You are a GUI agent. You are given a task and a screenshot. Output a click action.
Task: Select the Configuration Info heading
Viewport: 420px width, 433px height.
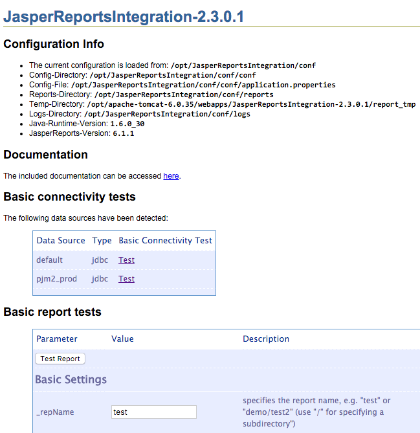click(54, 45)
